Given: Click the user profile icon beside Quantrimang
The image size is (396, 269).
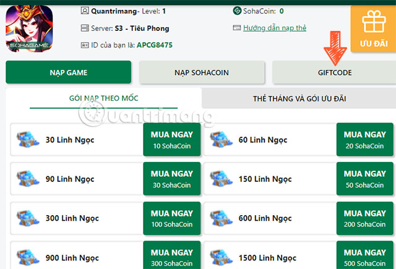Looking at the screenshot, I should point(85,11).
